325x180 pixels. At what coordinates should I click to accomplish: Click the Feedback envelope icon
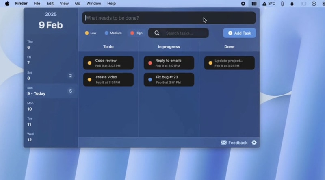223,143
